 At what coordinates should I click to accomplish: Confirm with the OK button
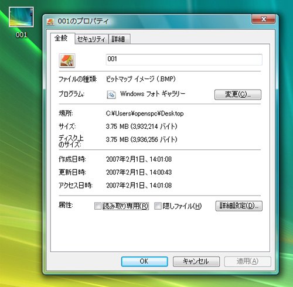pyautogui.click(x=145, y=261)
